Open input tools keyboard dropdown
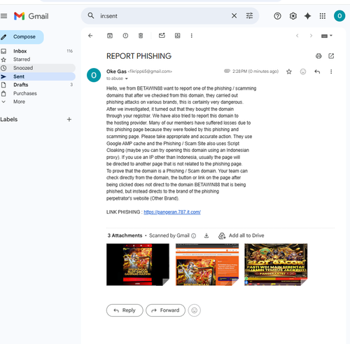Viewport: 350px width, 344px height. pos(327,36)
